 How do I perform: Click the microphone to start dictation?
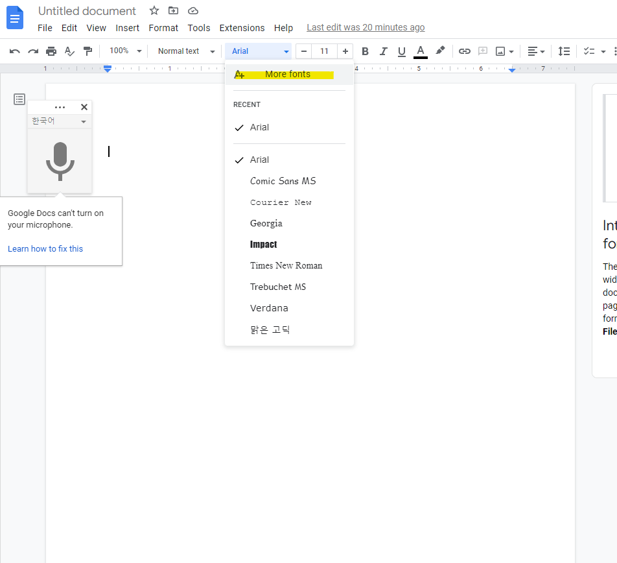(x=60, y=162)
